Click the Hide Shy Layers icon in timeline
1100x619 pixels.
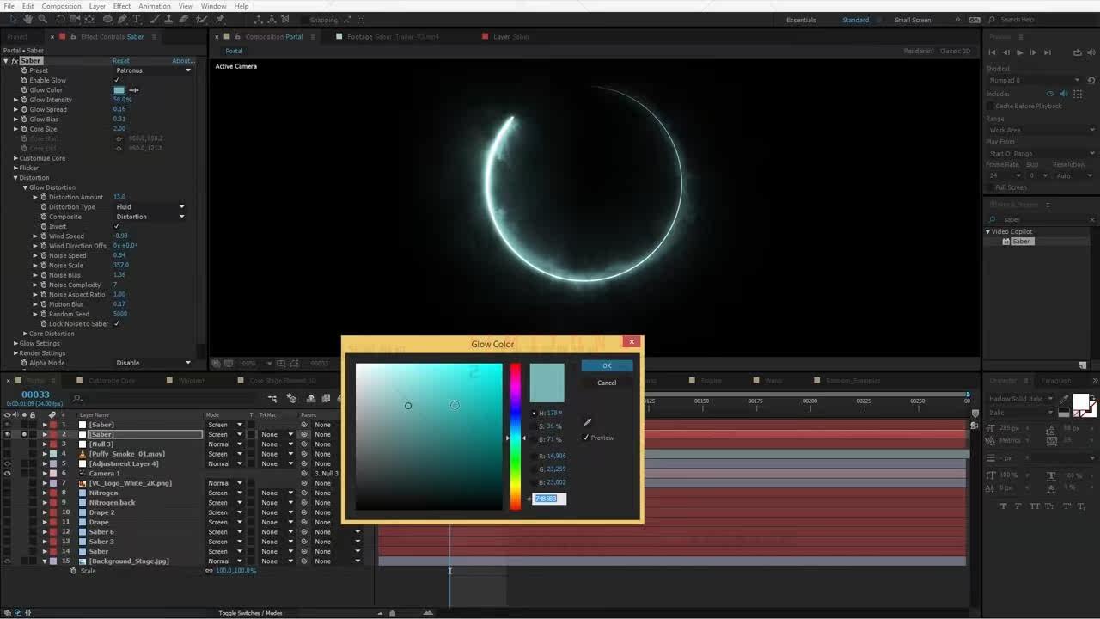[x=311, y=398]
